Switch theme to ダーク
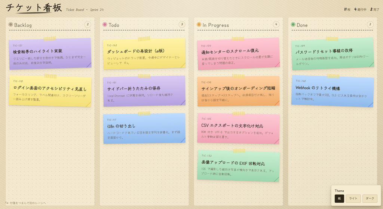The image size is (383, 209). pyautogui.click(x=370, y=199)
